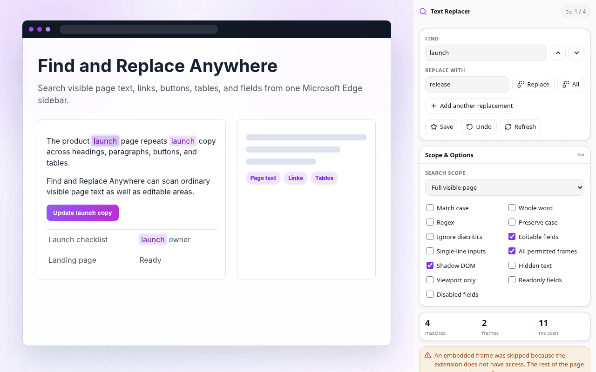Click the Scope & Options section title

pyautogui.click(x=449, y=155)
